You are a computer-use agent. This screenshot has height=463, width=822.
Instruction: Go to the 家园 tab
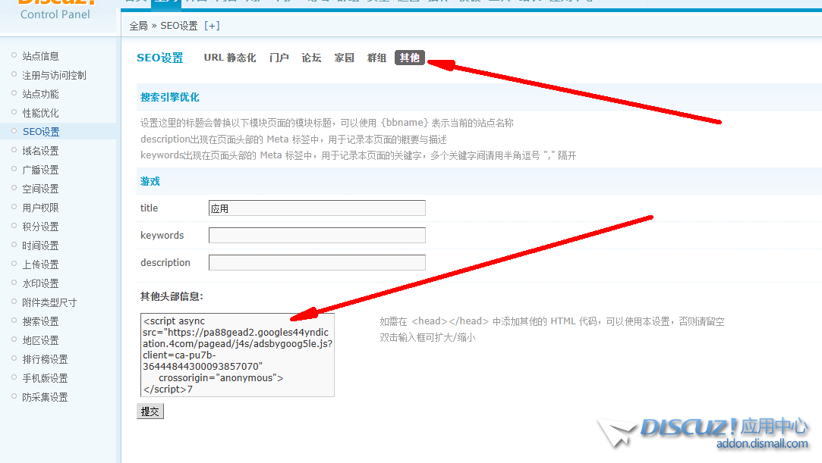(345, 58)
